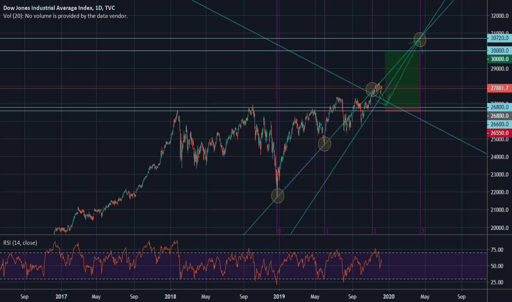Select the circle near the mid-2019 pullback low
This screenshot has width=512, height=302.
coord(324,144)
